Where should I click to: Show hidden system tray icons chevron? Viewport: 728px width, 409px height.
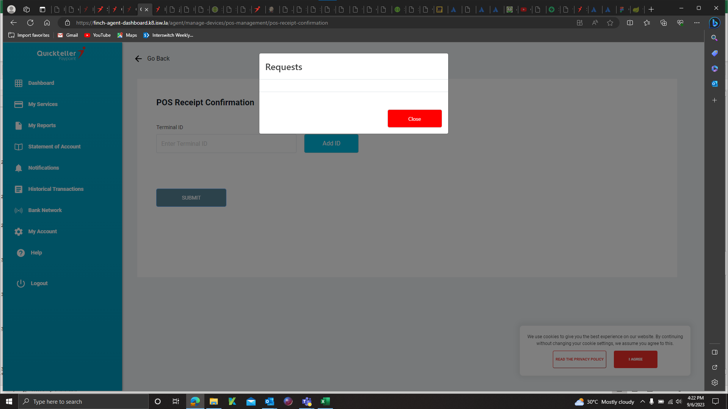642,401
